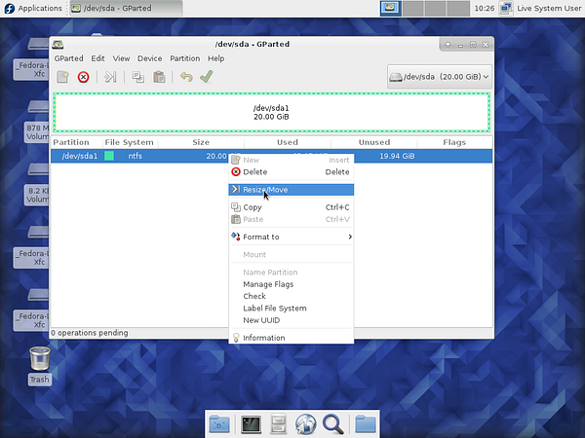Choose Copy from the context menu
This screenshot has width=585, height=438.
click(x=291, y=207)
